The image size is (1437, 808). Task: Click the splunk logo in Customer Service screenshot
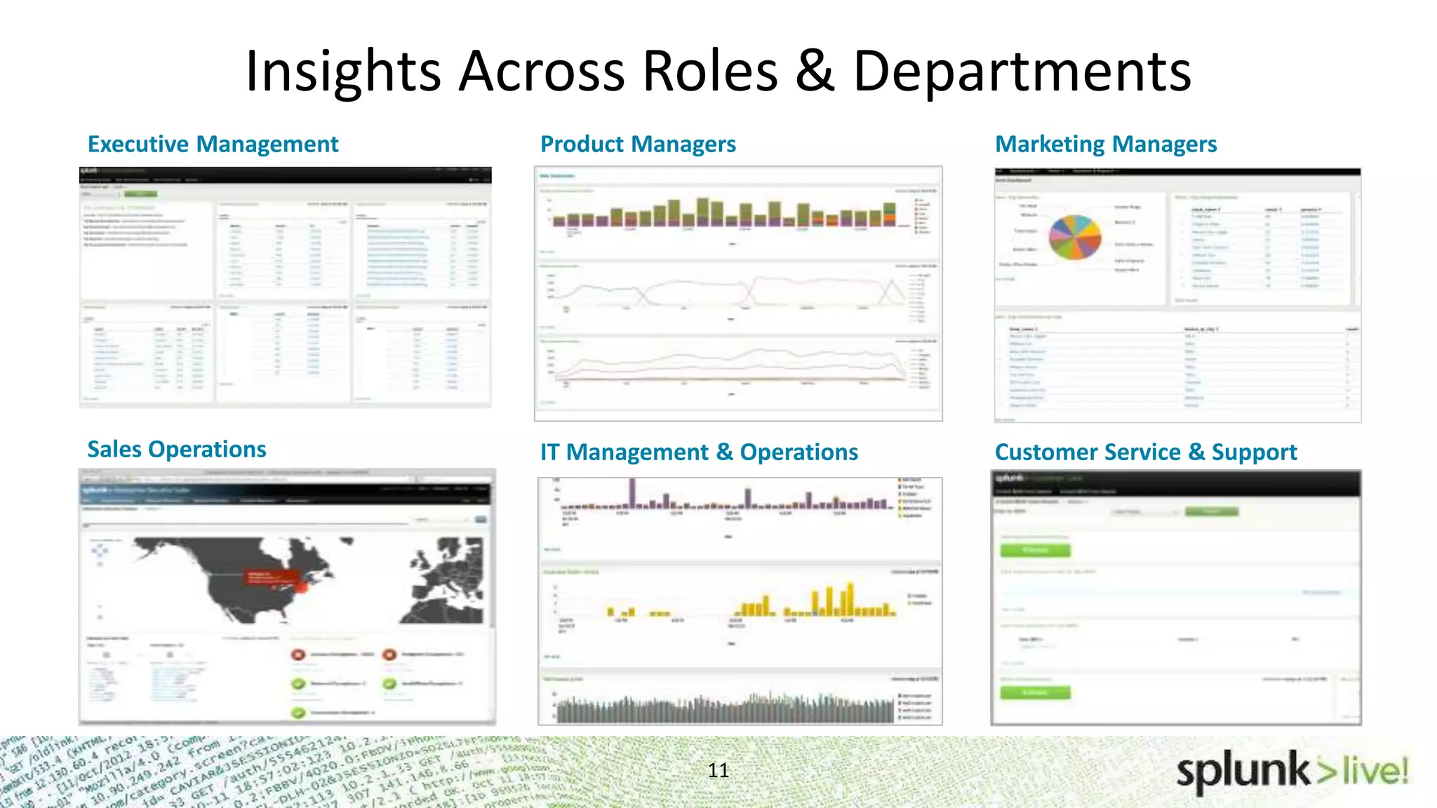pyautogui.click(x=1008, y=478)
